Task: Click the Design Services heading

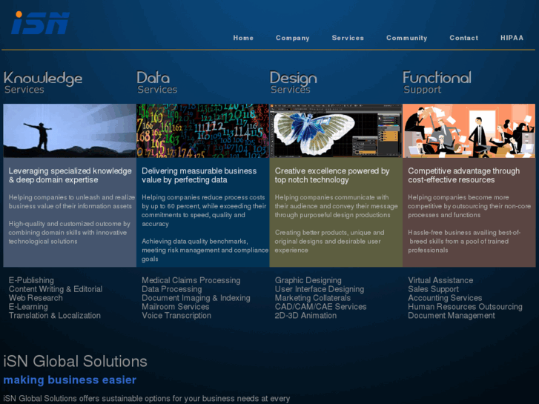Action: 293,82
